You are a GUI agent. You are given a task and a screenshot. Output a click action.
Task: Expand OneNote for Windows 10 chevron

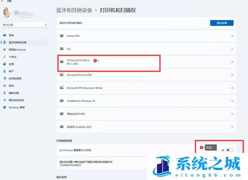tap(232, 101)
